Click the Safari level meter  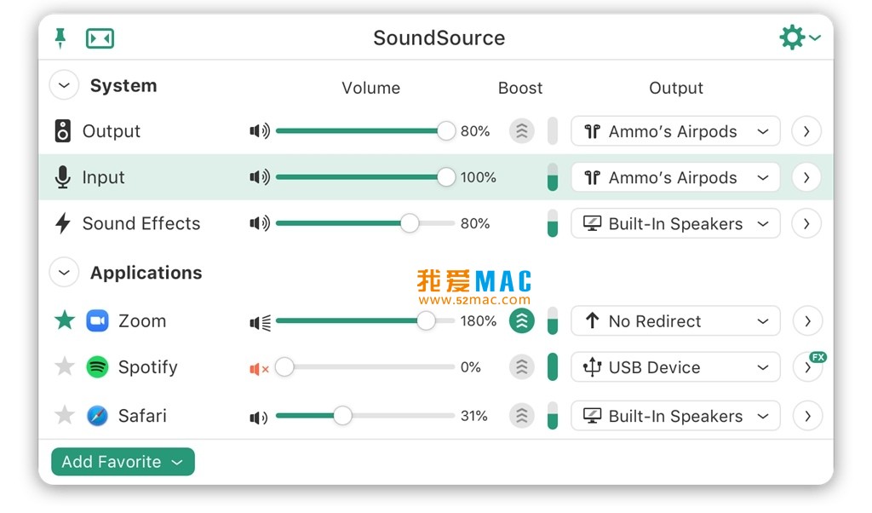point(552,416)
